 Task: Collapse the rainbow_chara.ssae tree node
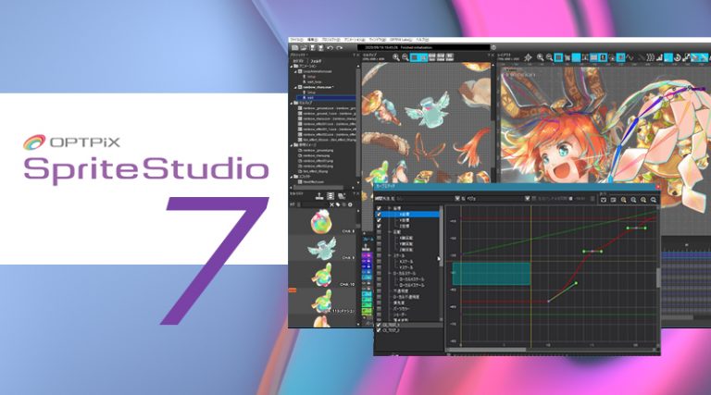tap(294, 89)
